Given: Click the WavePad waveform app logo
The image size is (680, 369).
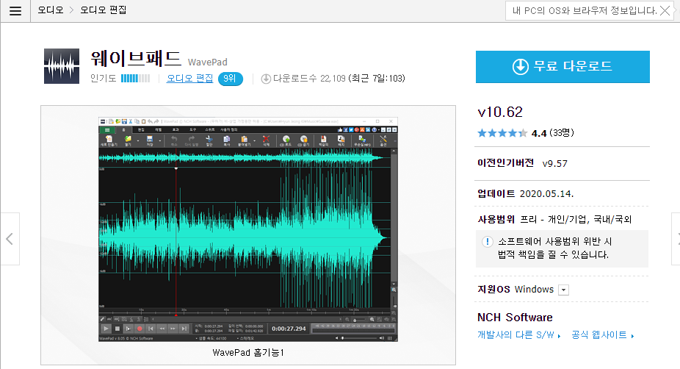Looking at the screenshot, I should 62,66.
